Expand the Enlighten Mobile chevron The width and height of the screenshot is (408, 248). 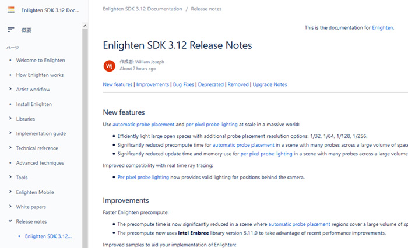coord(10,192)
